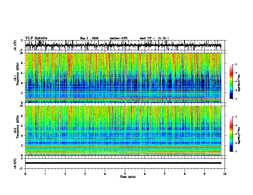Viewport: 253px width, 195px height.
Task: Select the date text "Sep. 2 , 2020"
Action: 89,38
